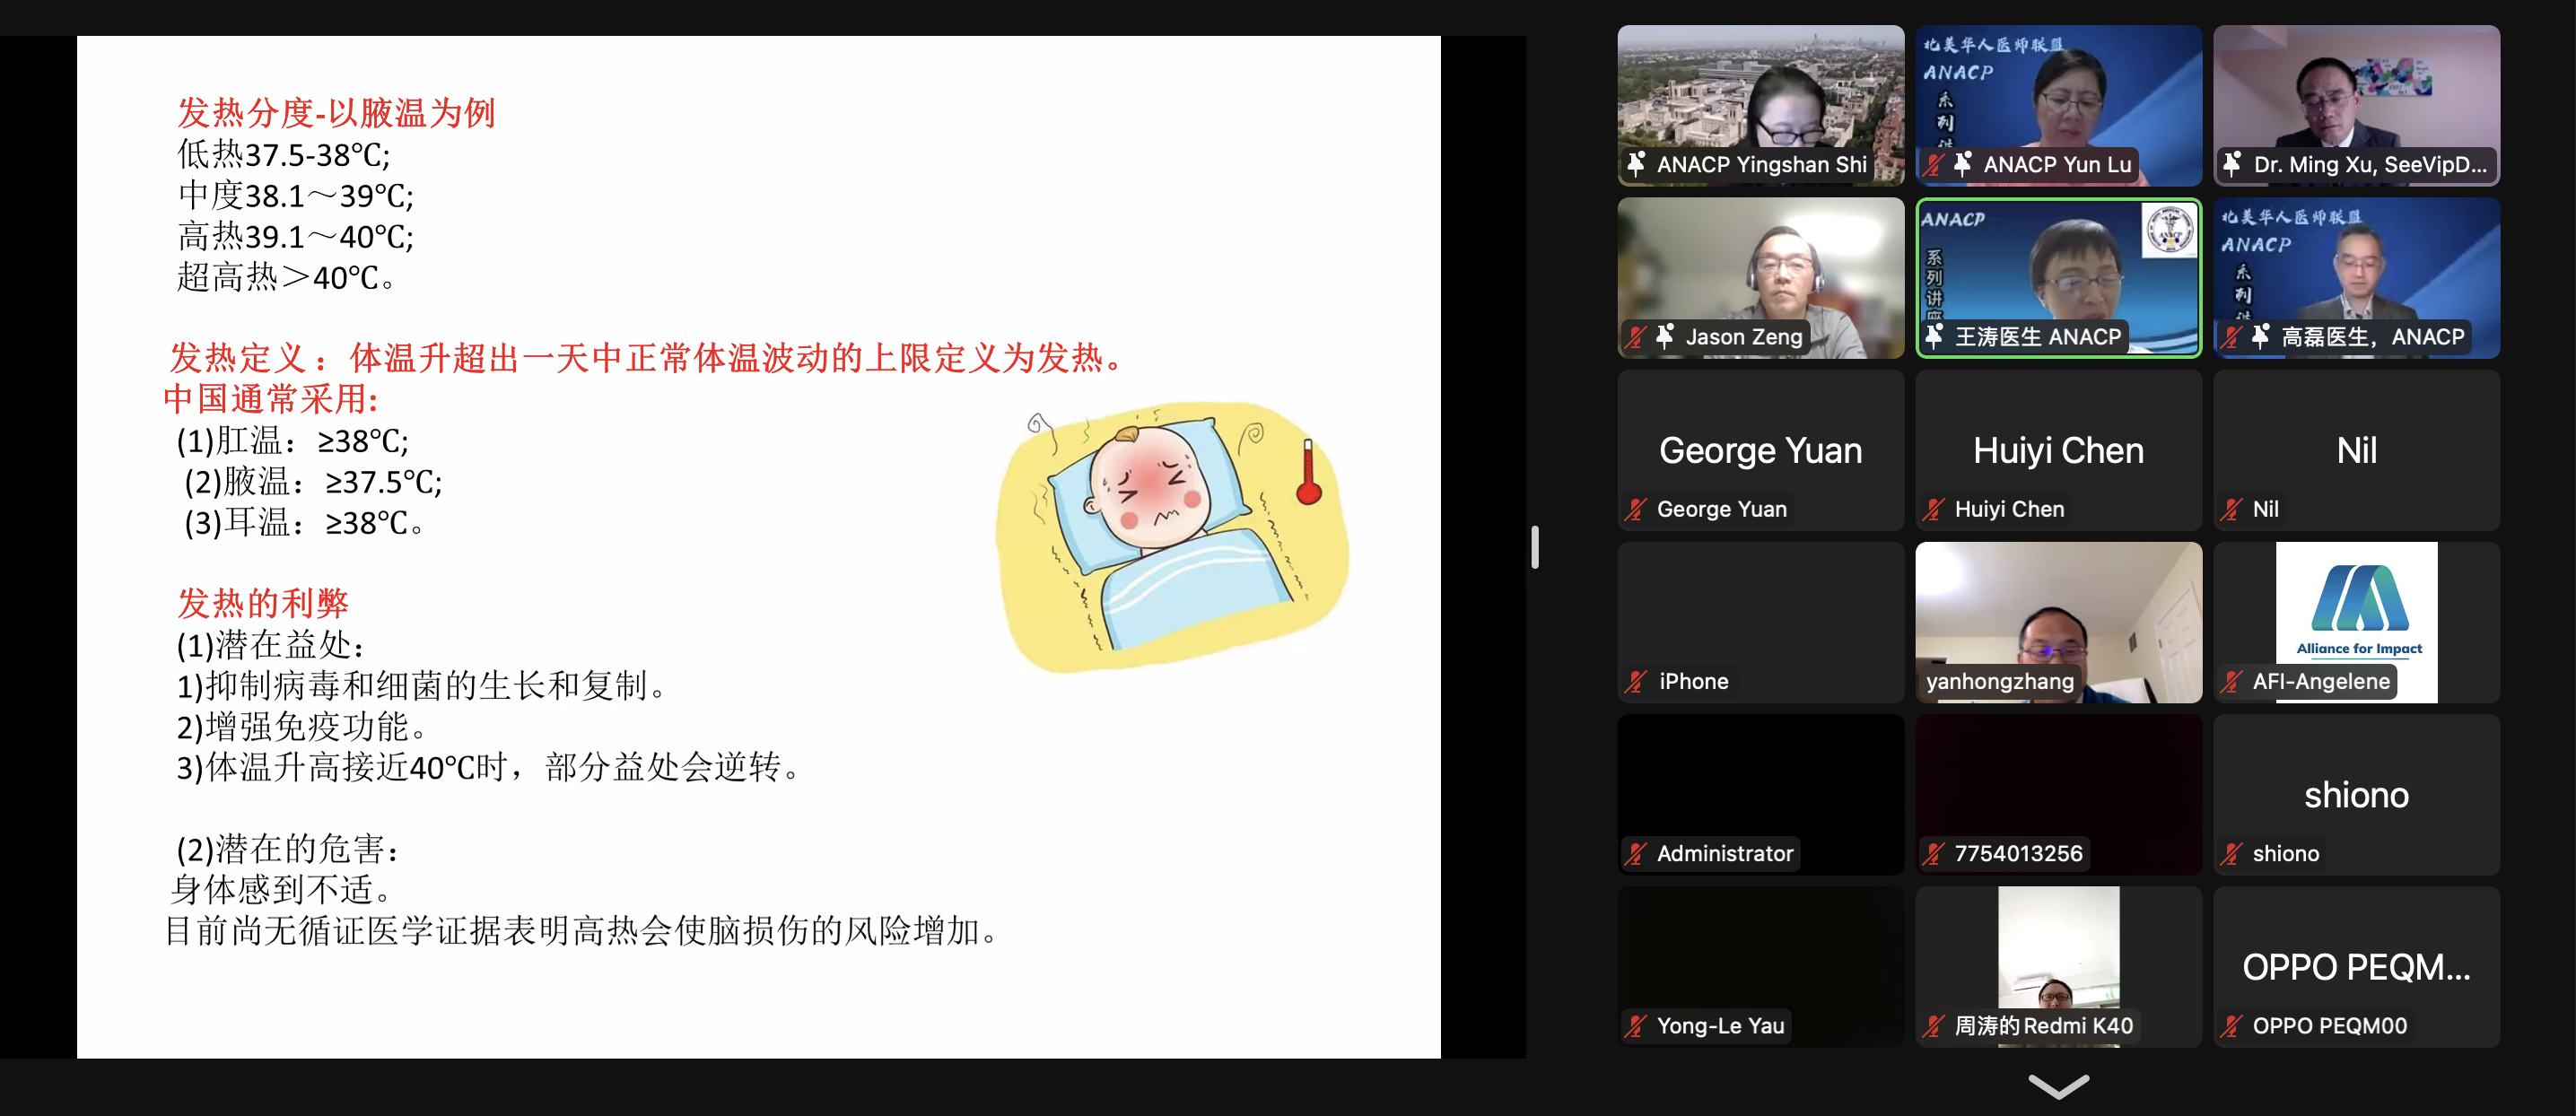Click the pin icon on ANACP Yingshan Shi
The height and width of the screenshot is (1116, 2576).
tap(1636, 164)
